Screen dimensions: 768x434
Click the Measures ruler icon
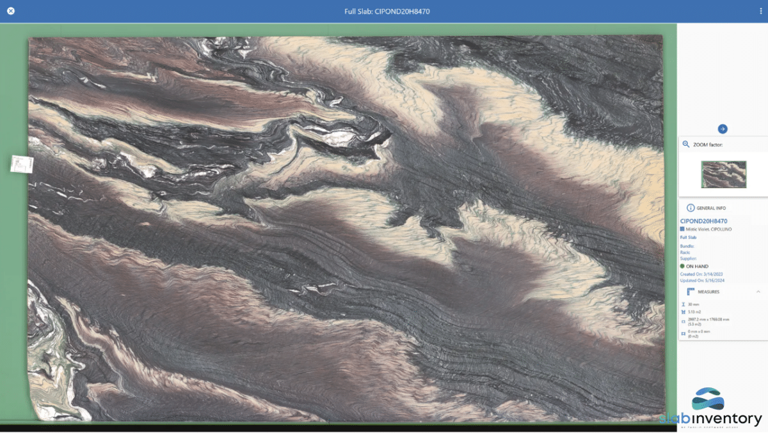[689, 292]
